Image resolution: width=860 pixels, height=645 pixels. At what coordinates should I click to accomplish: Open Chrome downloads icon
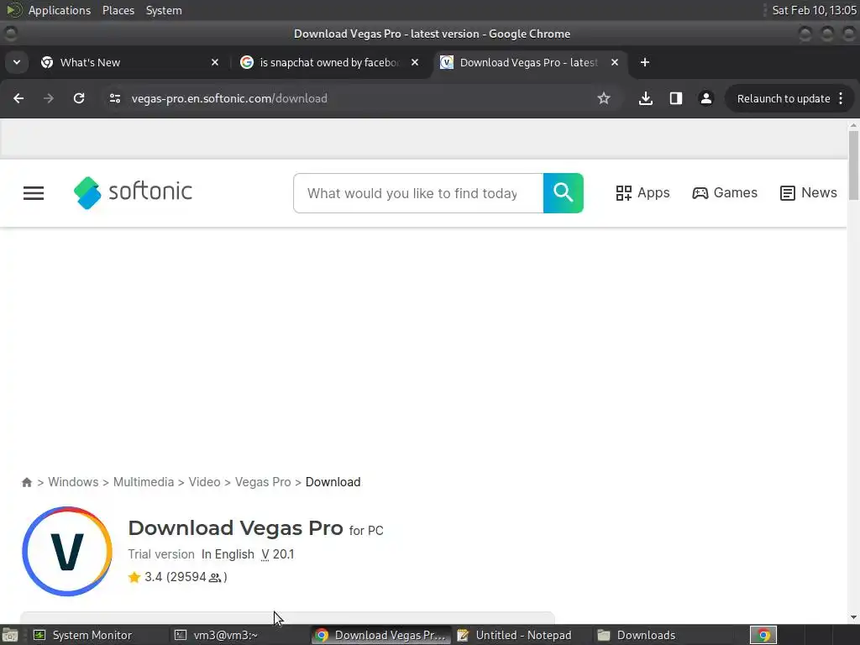tap(646, 99)
